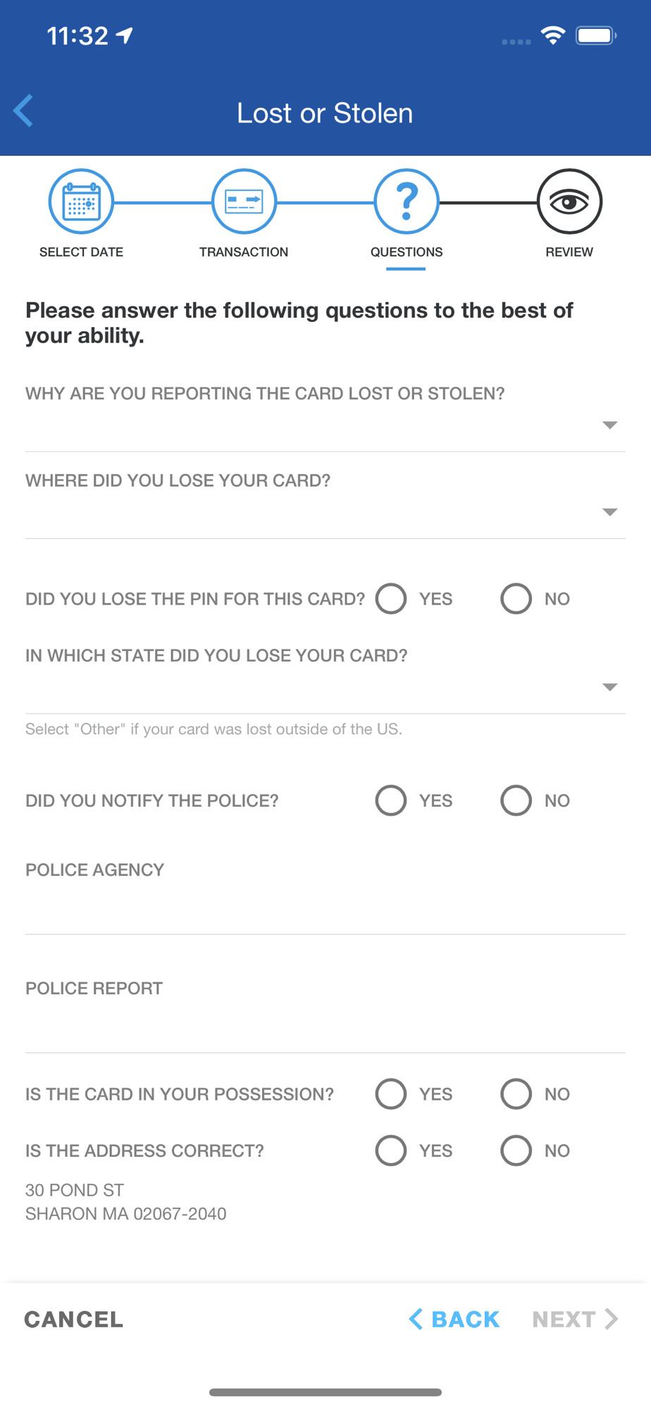Switch to the Questions step label
This screenshot has width=651, height=1409.
(x=407, y=252)
